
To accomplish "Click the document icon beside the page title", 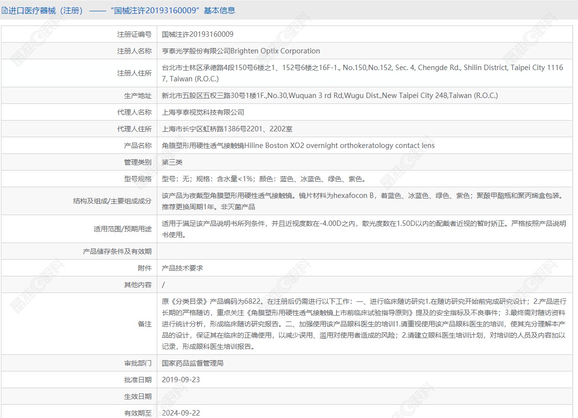I will click(x=5, y=10).
